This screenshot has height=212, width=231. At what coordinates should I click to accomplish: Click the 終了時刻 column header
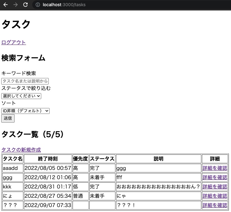click(48, 159)
